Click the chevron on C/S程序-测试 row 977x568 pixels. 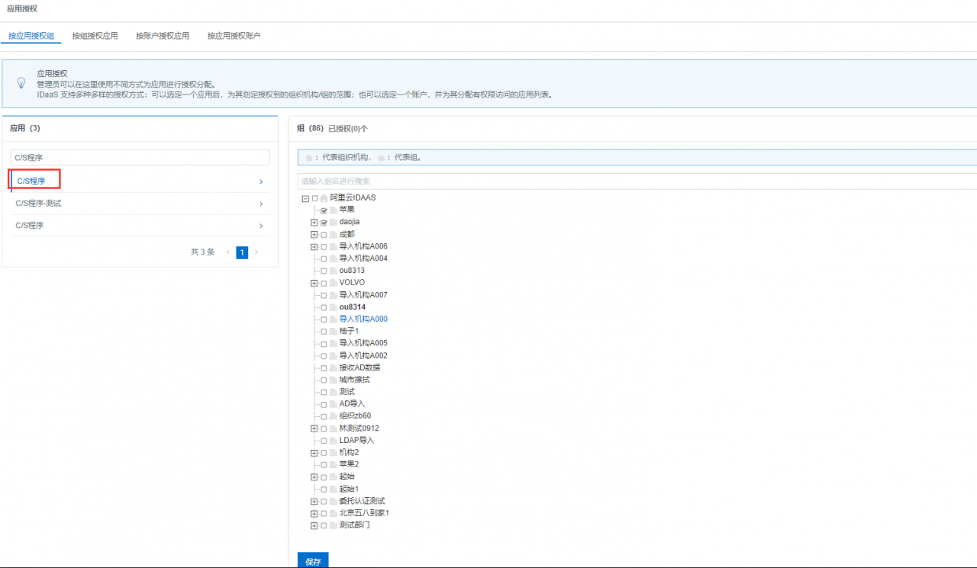point(261,204)
